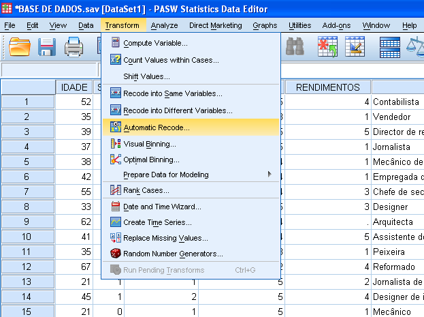Click the PASW application icon in title bar
The width and height of the screenshot is (424, 317).
point(7,8)
